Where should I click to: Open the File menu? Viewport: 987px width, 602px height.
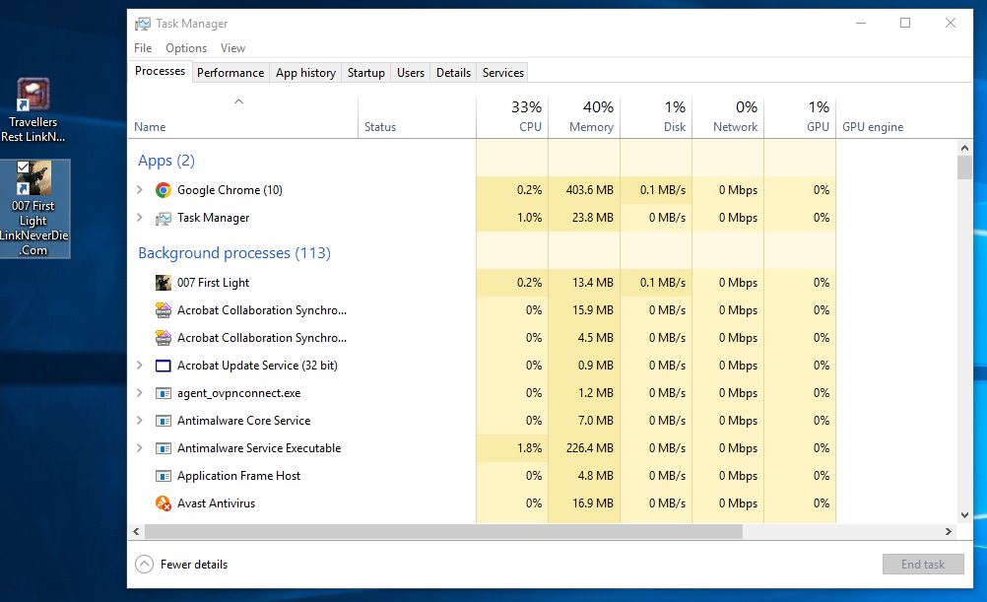(x=143, y=48)
